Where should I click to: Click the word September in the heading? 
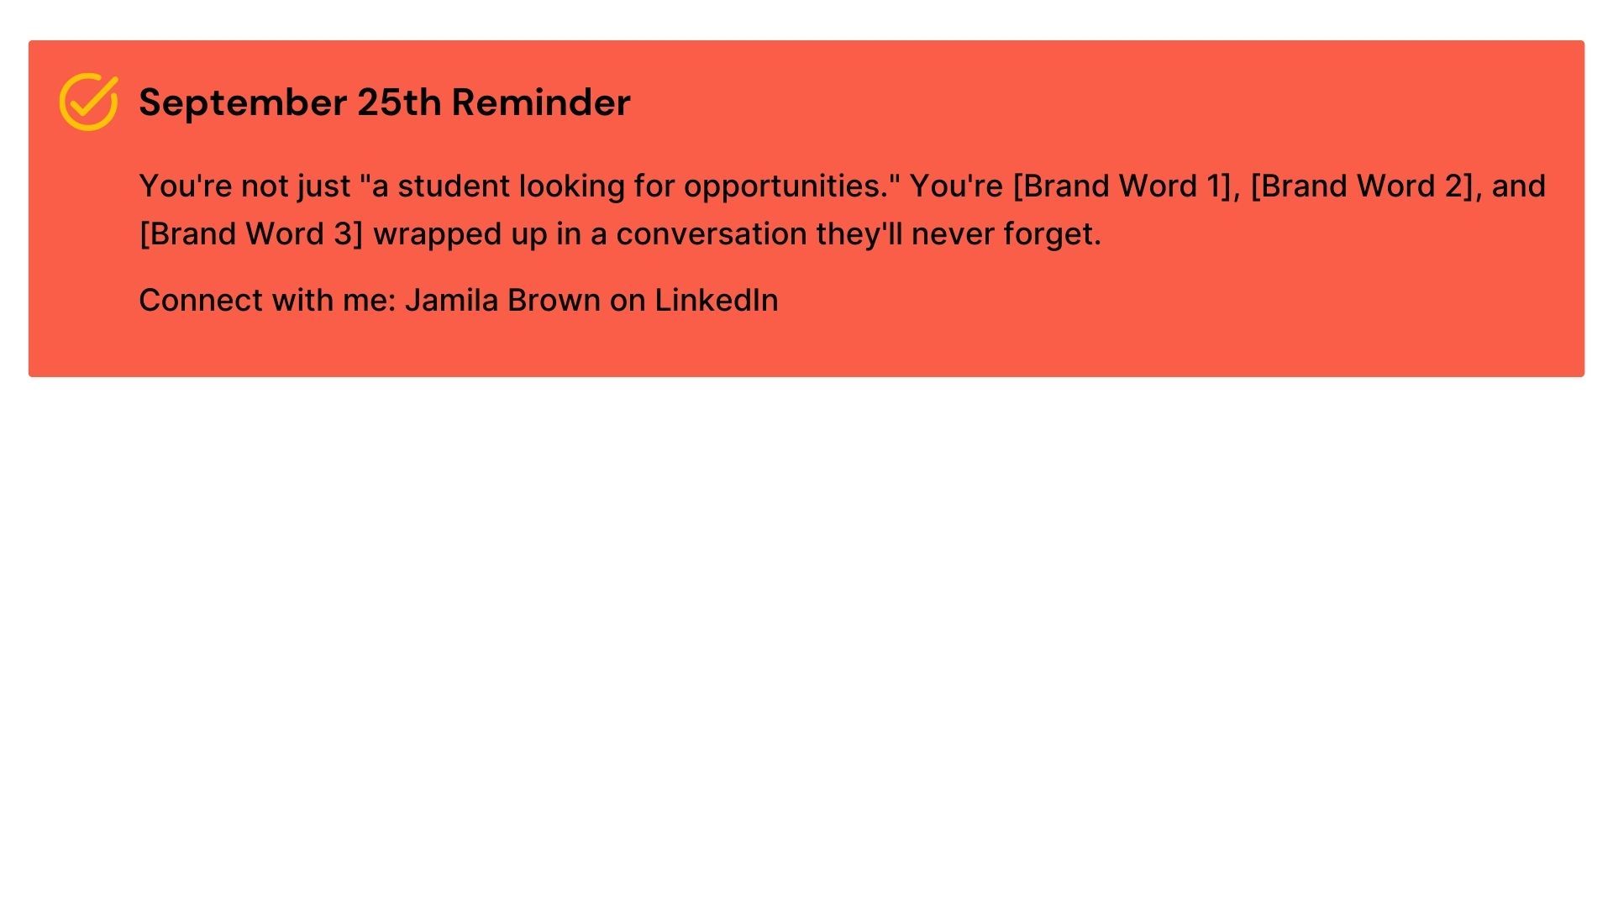(x=243, y=102)
